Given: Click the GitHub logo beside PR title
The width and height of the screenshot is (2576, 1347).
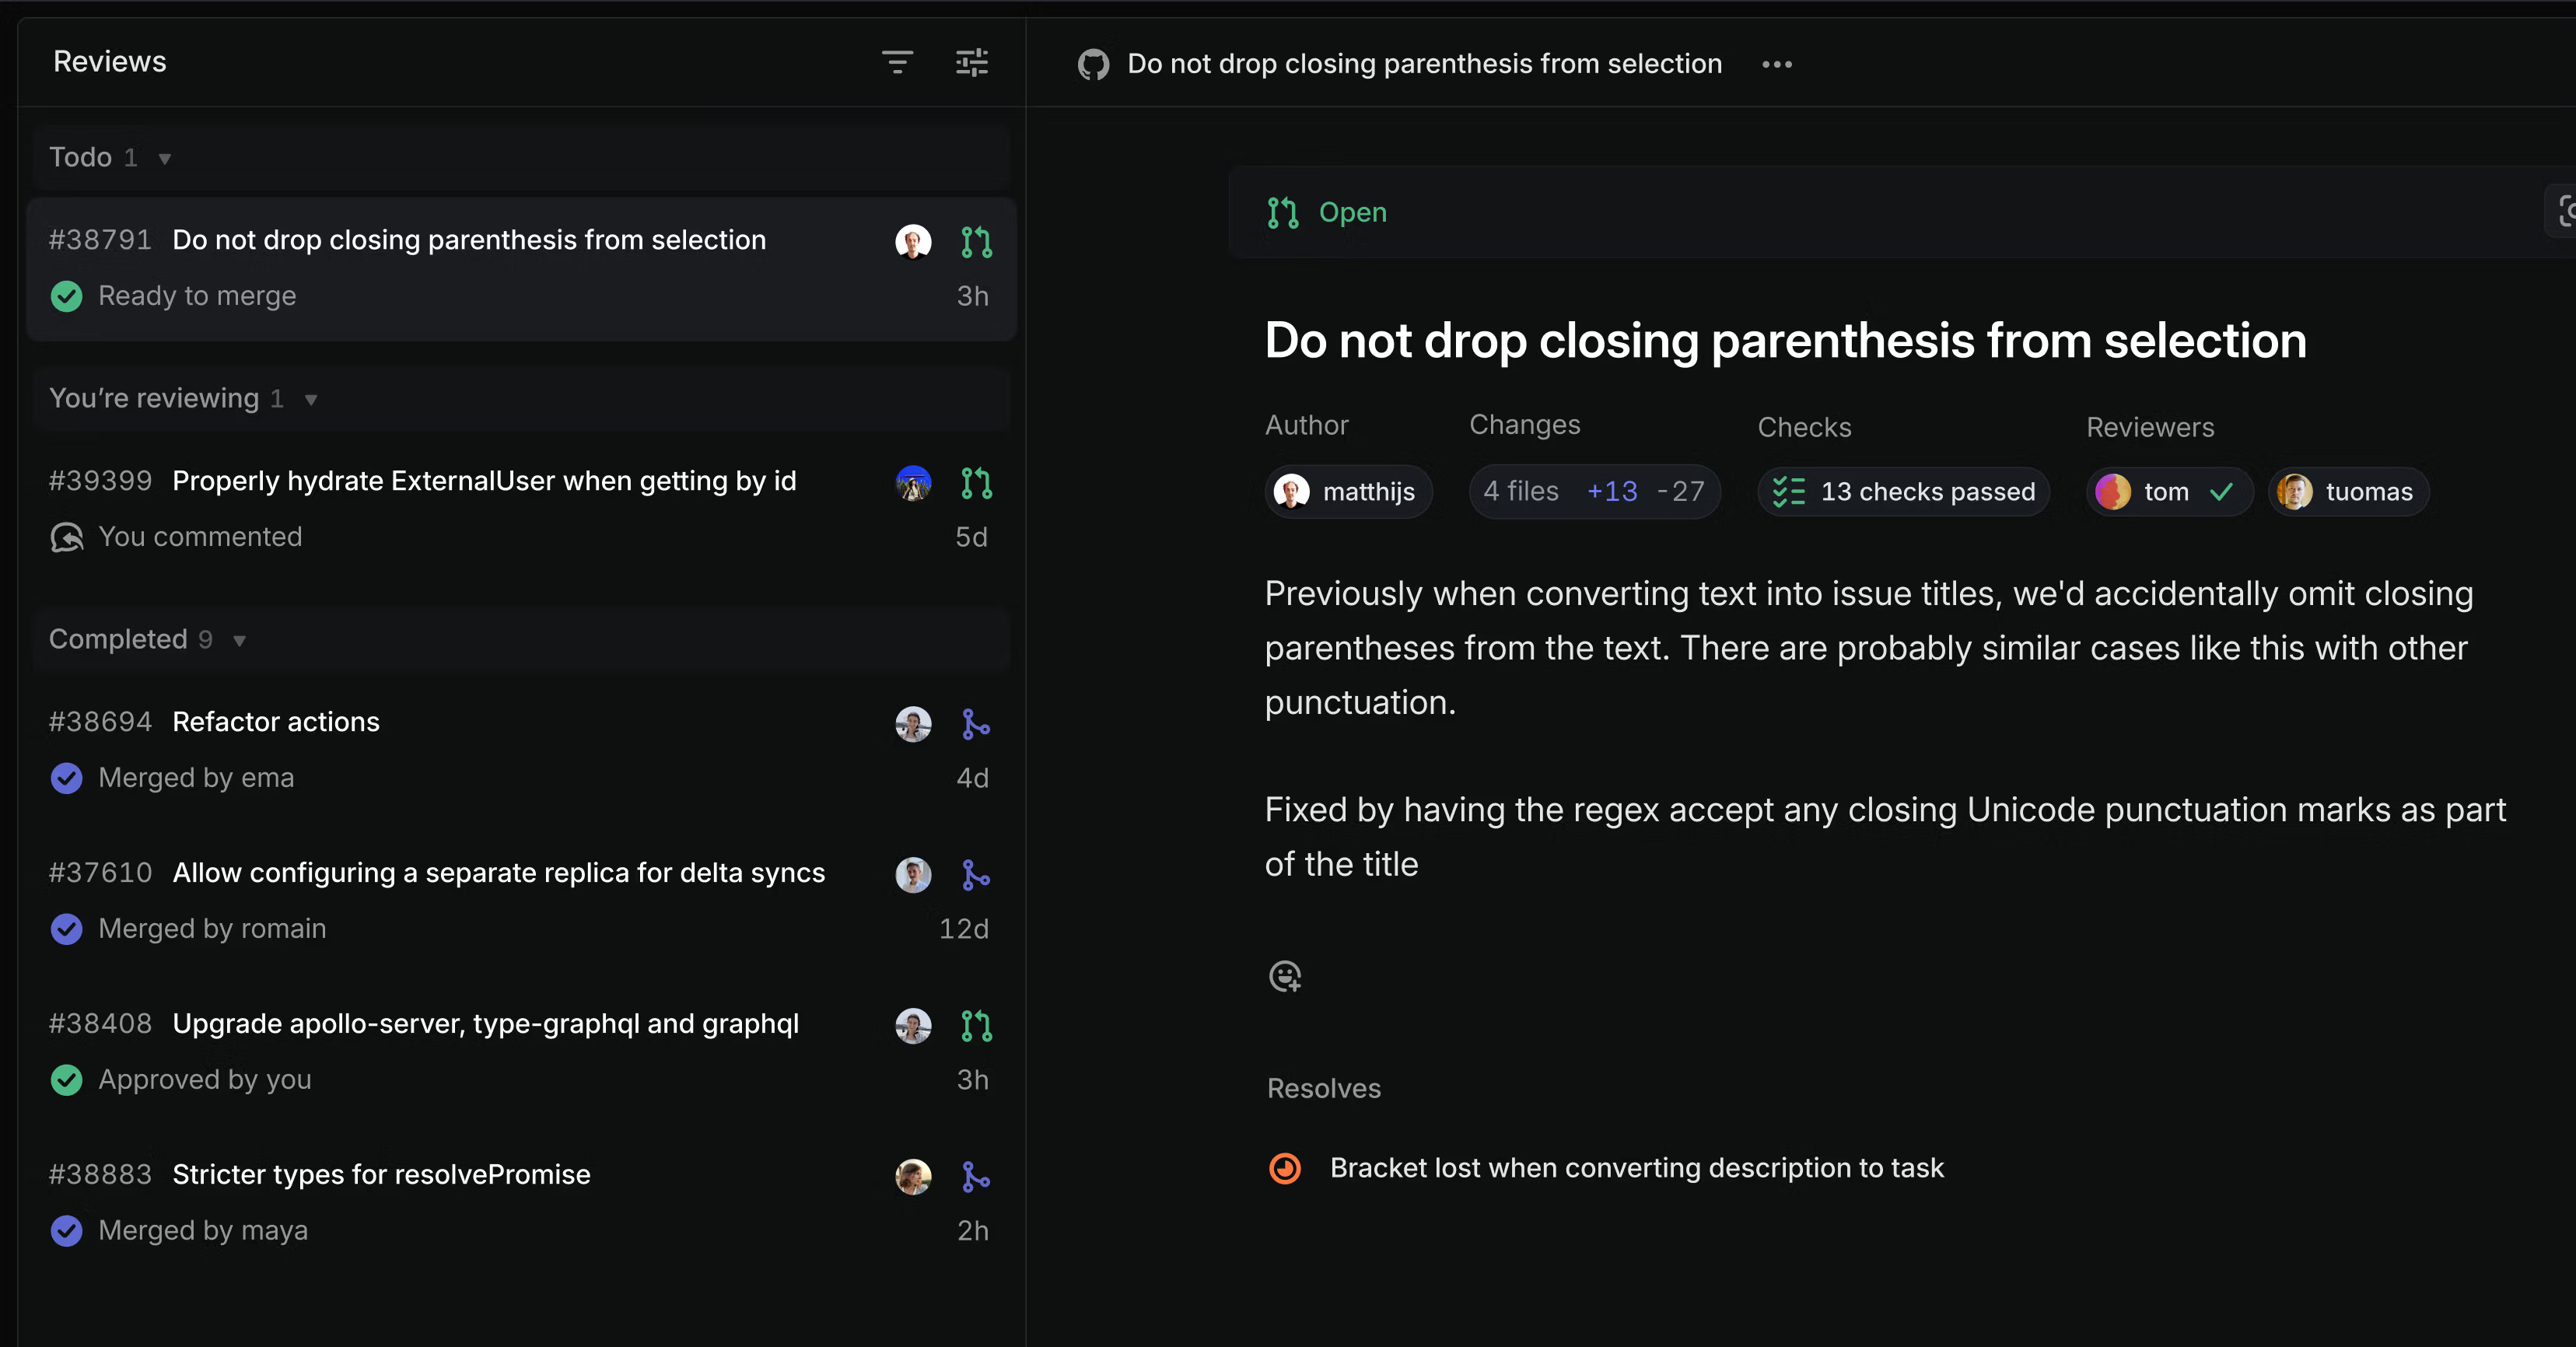Looking at the screenshot, I should [x=1093, y=64].
